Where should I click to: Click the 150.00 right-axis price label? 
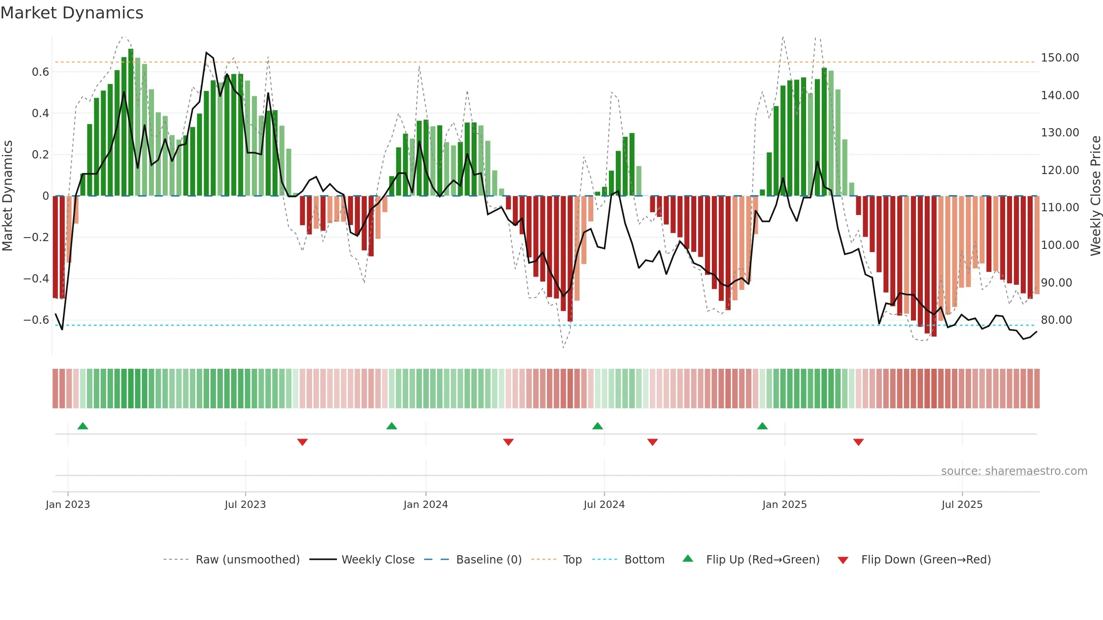tap(1060, 58)
